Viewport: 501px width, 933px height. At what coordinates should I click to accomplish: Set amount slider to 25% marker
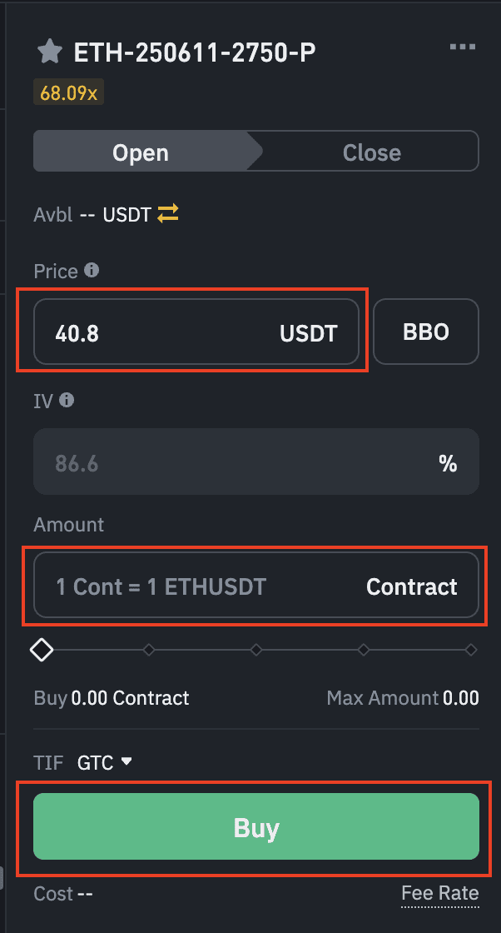tap(149, 650)
